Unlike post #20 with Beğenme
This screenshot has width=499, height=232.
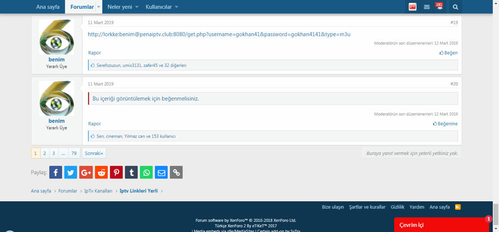[x=445, y=124]
